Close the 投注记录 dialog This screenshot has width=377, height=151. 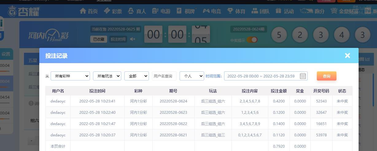pos(347,56)
